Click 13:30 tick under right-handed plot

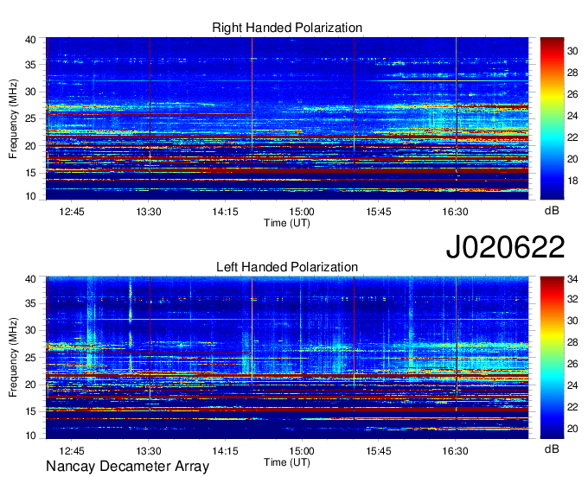[x=149, y=212]
